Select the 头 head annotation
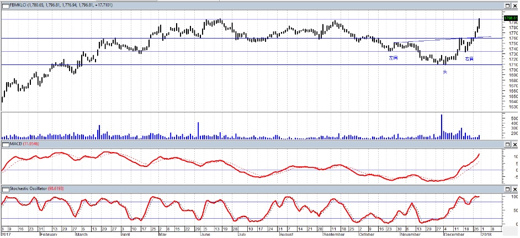Viewport: 520px width, 238px height. (x=445, y=72)
